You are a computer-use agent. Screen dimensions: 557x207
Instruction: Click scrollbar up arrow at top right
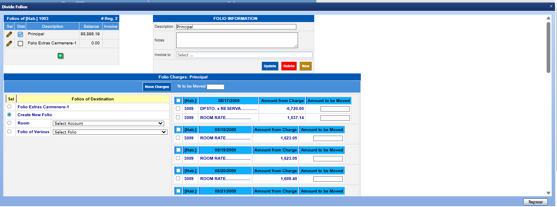[549, 18]
